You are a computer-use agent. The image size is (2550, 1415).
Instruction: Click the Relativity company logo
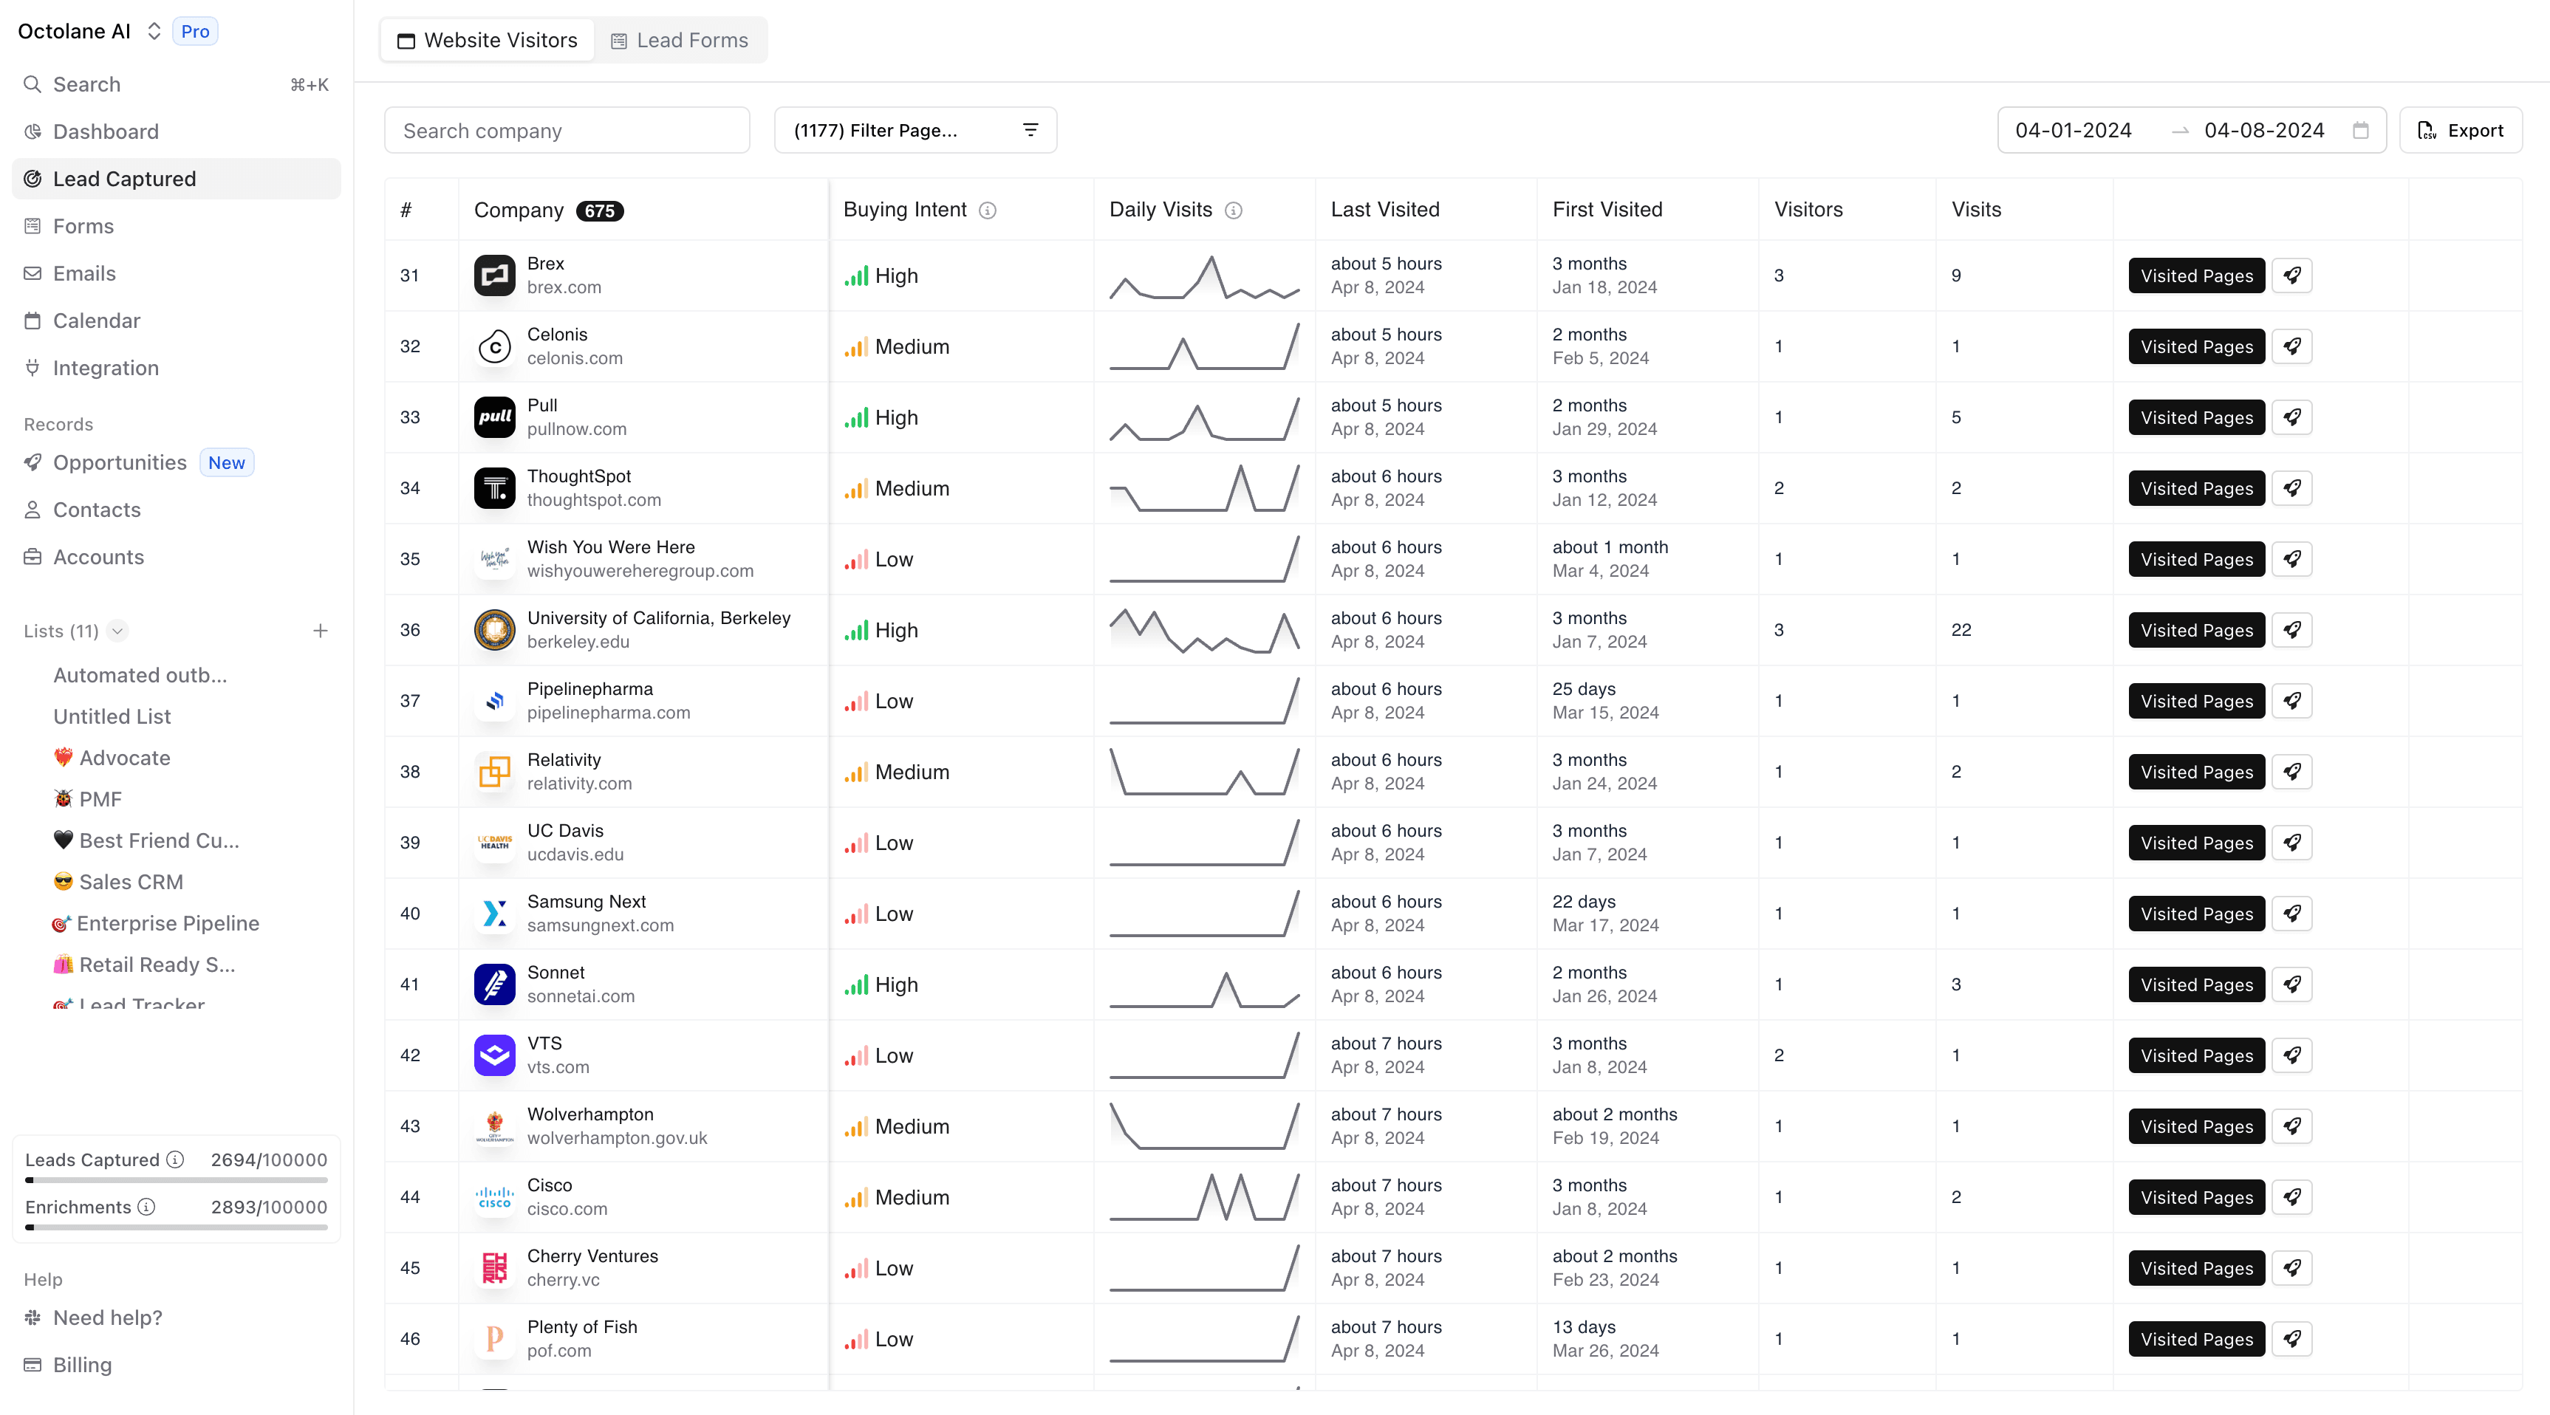click(494, 772)
